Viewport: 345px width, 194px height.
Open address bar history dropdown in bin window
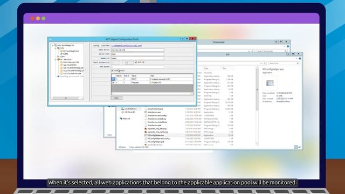261,64
